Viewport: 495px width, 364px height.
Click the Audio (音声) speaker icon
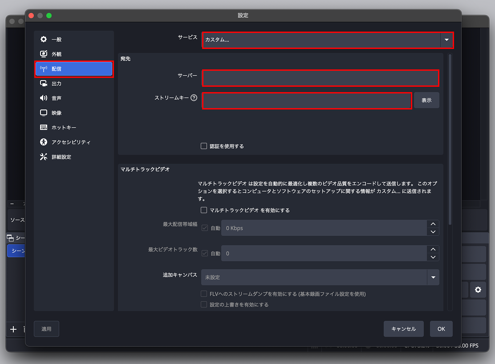(x=44, y=98)
